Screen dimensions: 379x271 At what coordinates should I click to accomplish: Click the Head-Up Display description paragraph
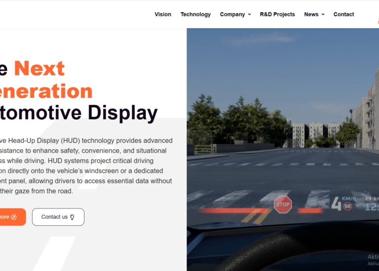(x=86, y=166)
